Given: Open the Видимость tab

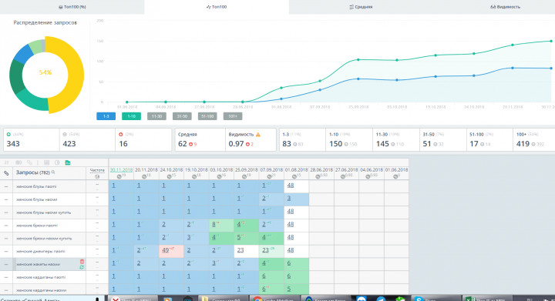Looking at the screenshot, I should click(505, 7).
